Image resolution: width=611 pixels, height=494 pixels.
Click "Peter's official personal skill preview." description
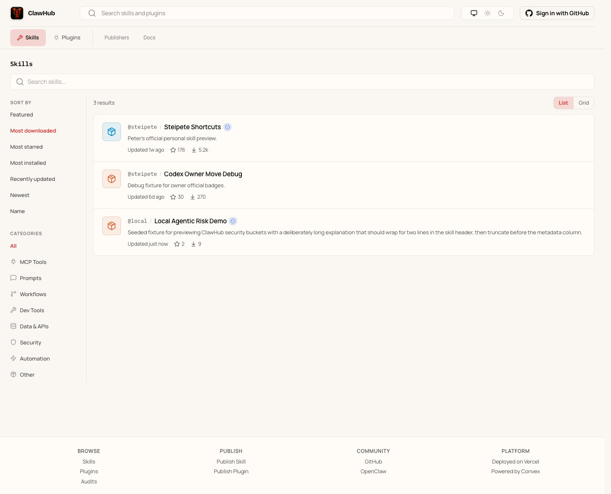click(x=172, y=139)
